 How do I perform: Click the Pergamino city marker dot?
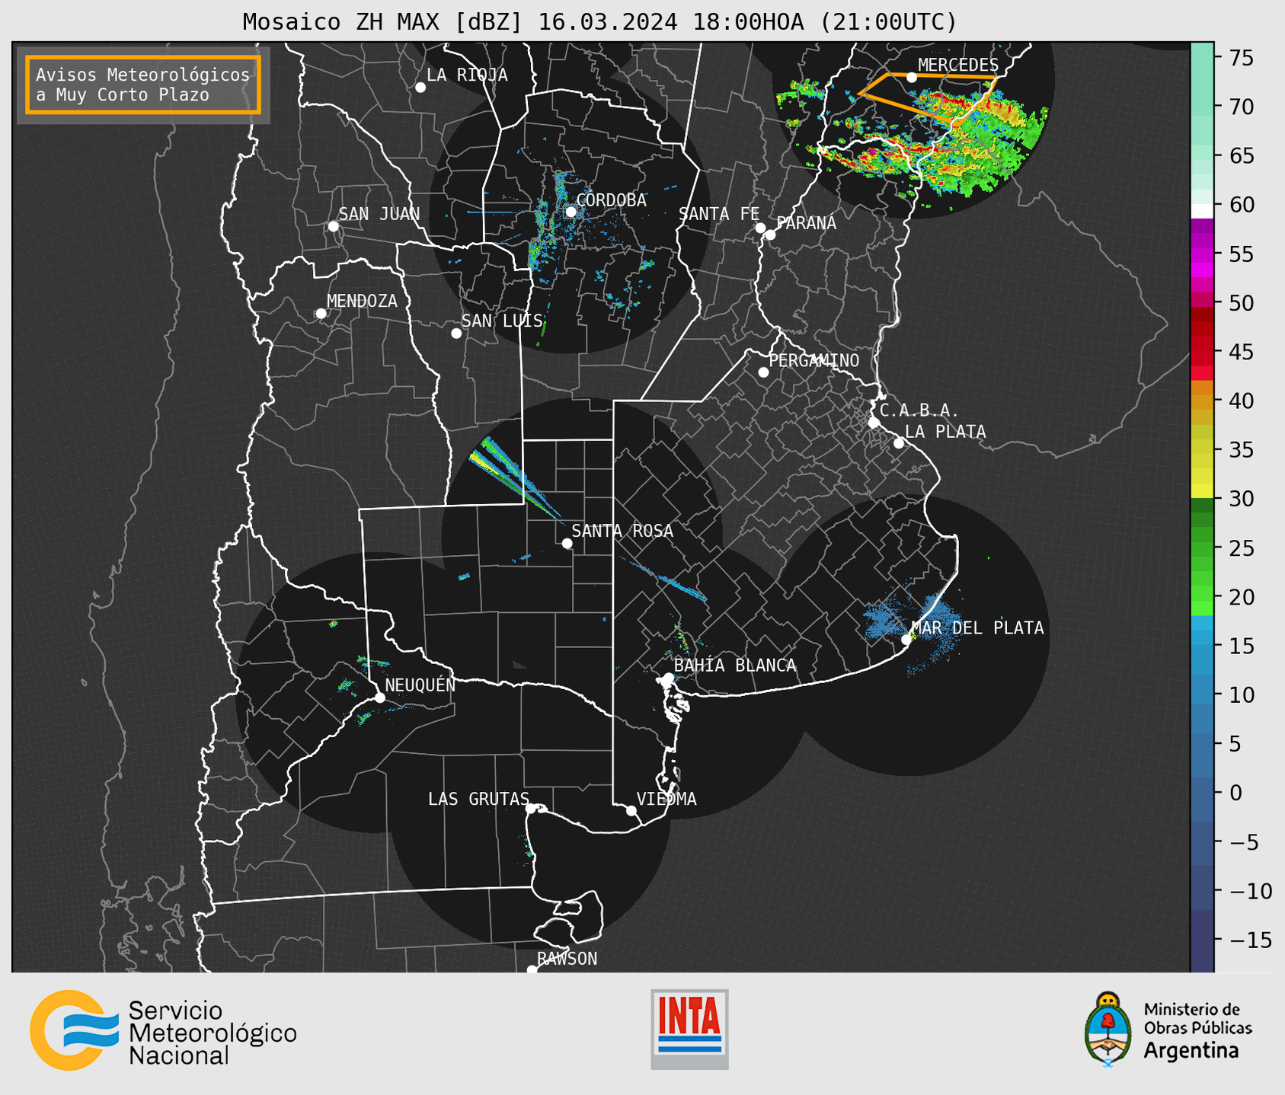point(763,372)
